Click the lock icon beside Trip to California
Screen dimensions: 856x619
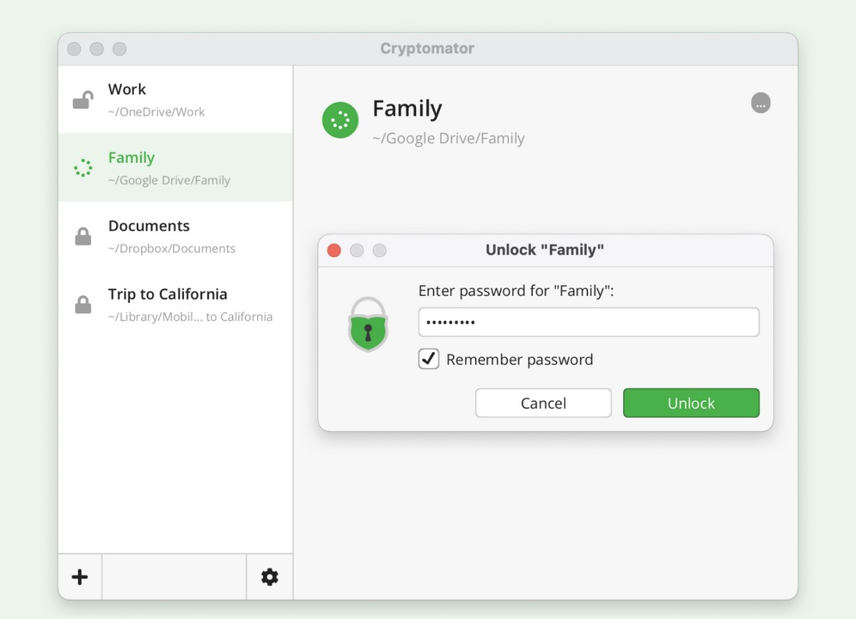tap(83, 303)
